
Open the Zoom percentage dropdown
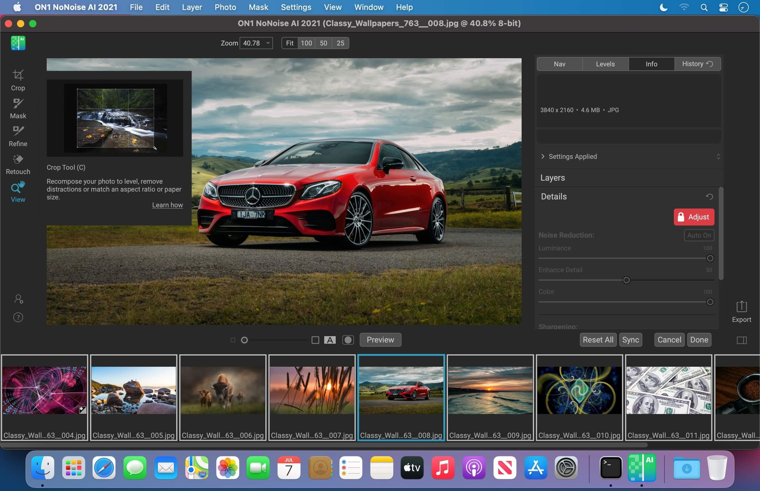(x=268, y=43)
